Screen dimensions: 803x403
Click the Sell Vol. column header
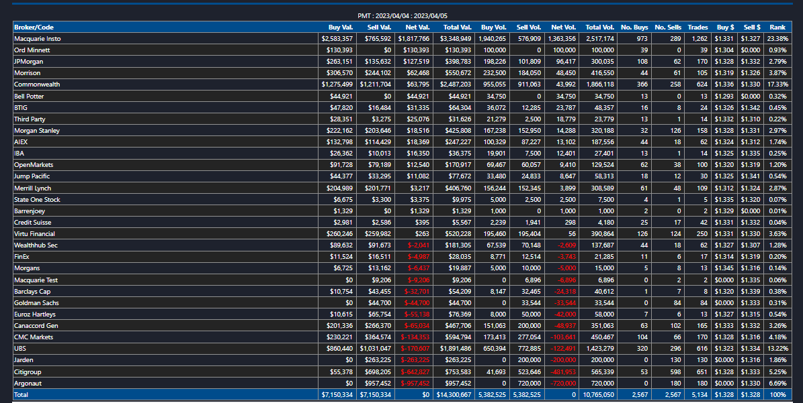(x=529, y=27)
